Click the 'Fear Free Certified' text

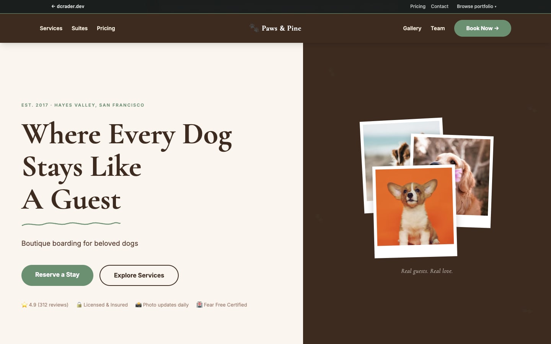click(x=225, y=305)
